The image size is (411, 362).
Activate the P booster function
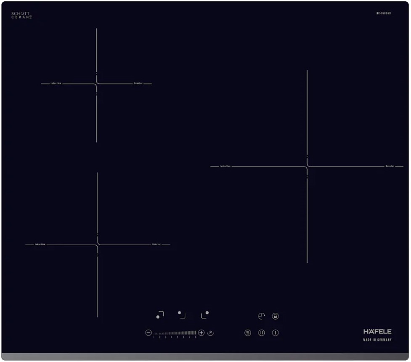pyautogui.click(x=210, y=333)
